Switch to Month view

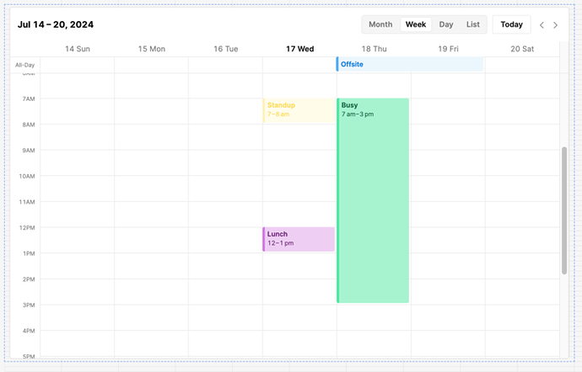[380, 24]
